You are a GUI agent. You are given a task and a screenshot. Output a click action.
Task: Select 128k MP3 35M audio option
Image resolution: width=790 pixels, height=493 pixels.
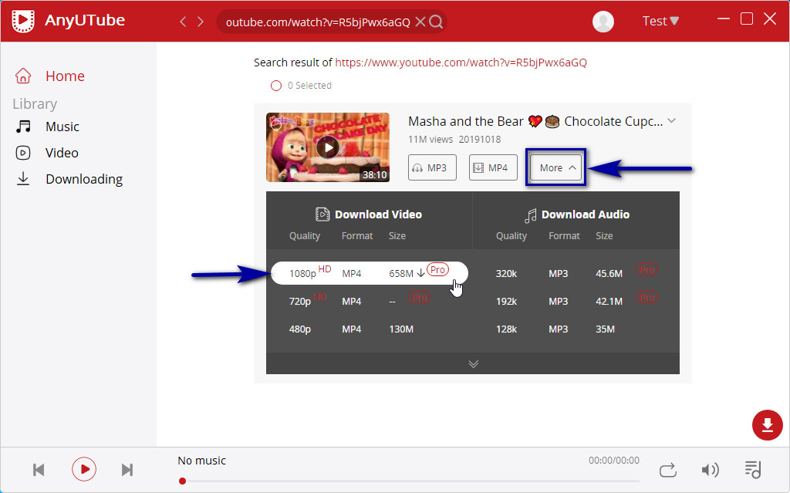[576, 329]
